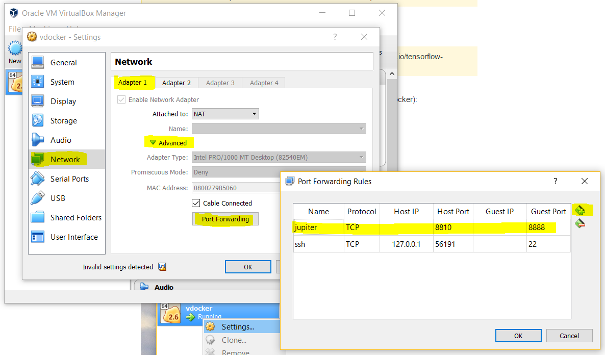Image resolution: width=605 pixels, height=355 pixels.
Task: Click invalid settings warning icon
Action: pyautogui.click(x=162, y=267)
